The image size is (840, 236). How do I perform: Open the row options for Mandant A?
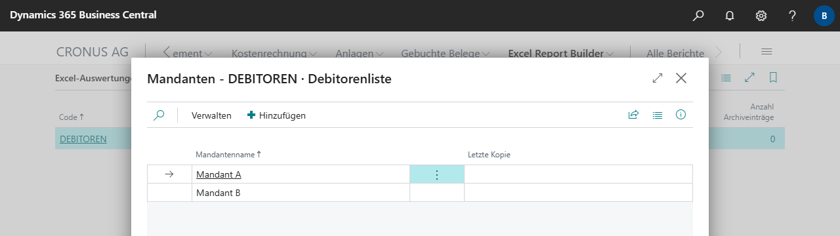pyautogui.click(x=437, y=174)
